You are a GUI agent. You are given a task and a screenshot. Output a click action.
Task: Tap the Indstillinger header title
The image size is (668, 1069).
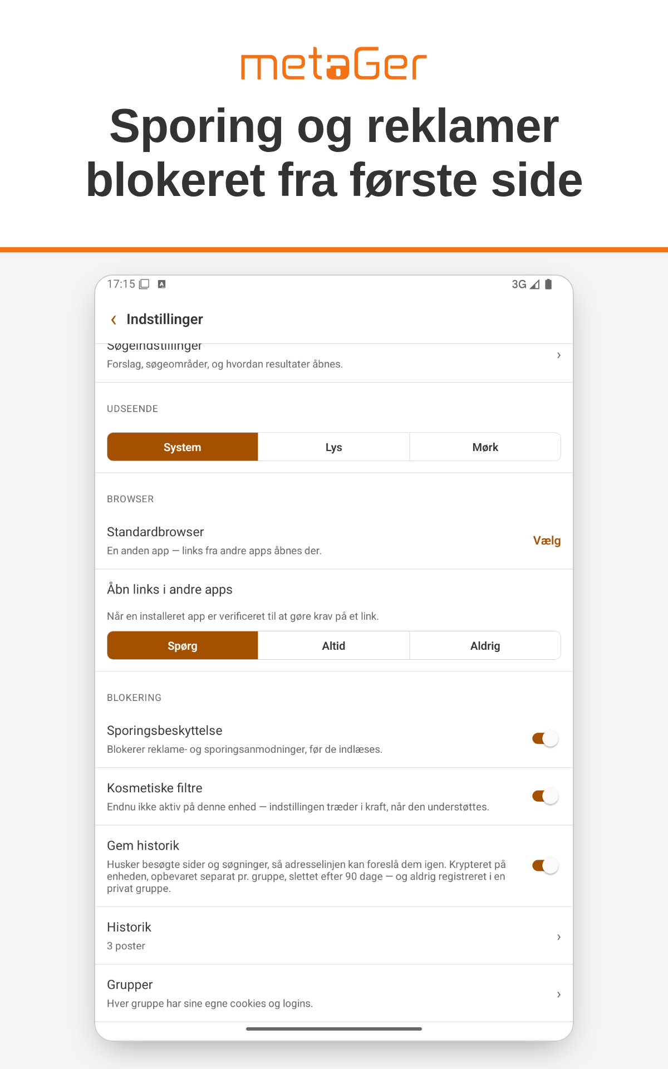165,319
